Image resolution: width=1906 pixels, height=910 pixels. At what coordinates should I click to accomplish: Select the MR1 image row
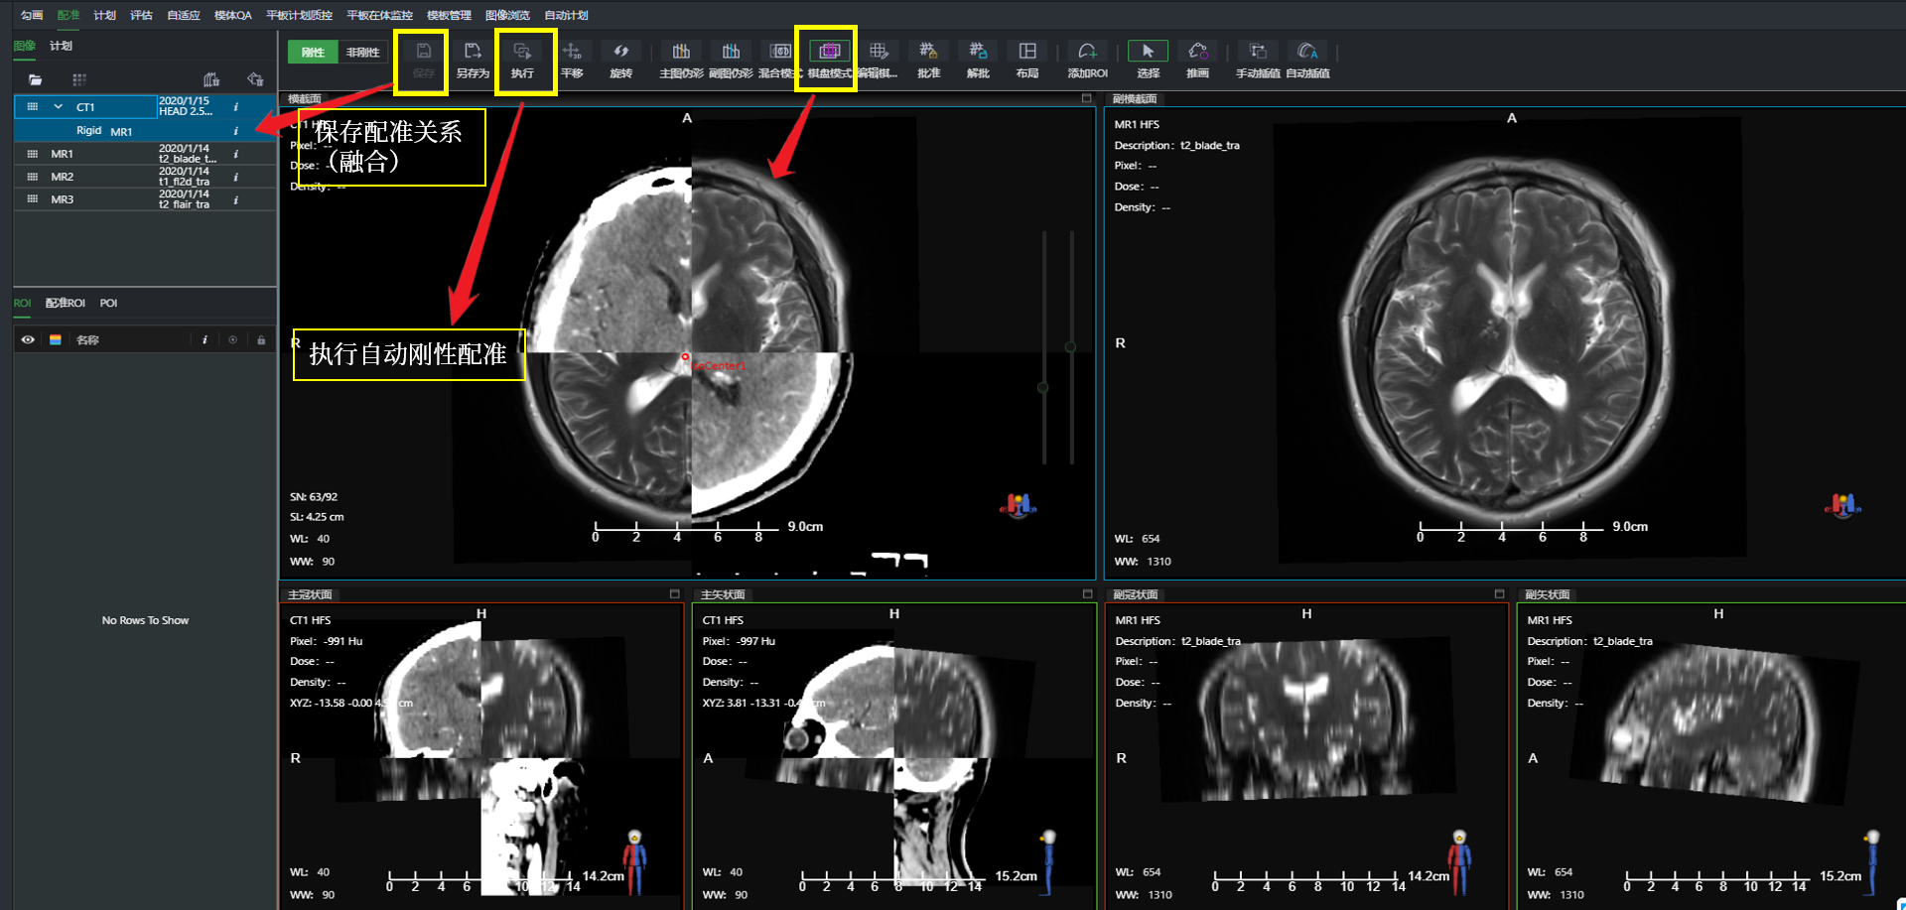145,154
